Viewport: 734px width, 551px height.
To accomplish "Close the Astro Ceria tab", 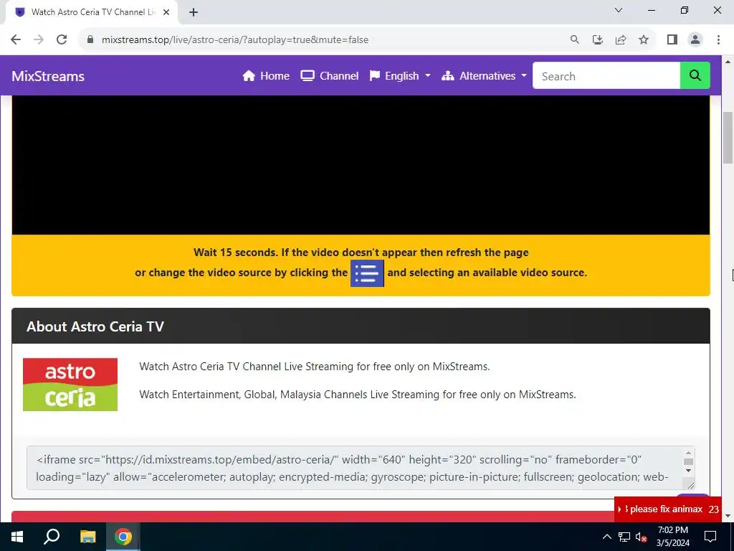I will 166,12.
